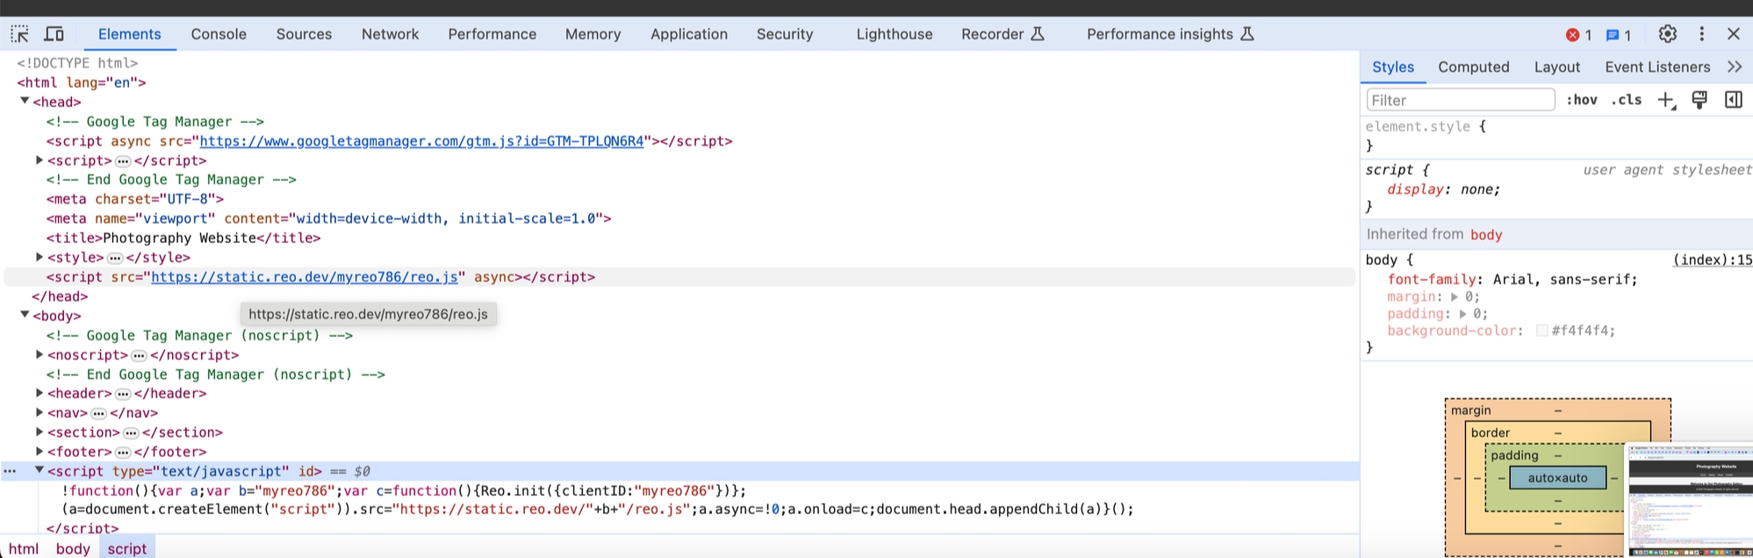Click the blue issues count badge
Viewport: 1753px width, 558px height.
click(x=1618, y=35)
